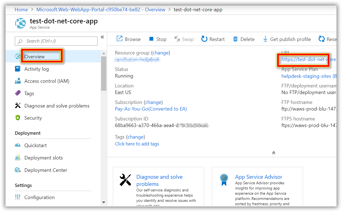Viewport: 342px width, 212px height.
Task: Click the Browse toolbar icon
Action: (119, 39)
